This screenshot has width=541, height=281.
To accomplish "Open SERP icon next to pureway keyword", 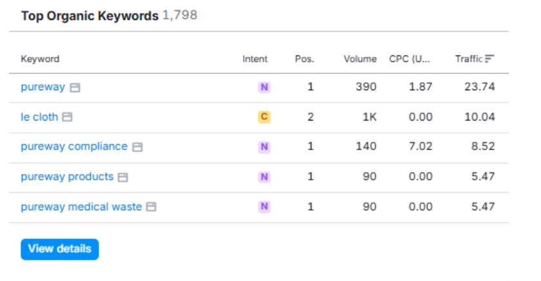I will coord(75,88).
